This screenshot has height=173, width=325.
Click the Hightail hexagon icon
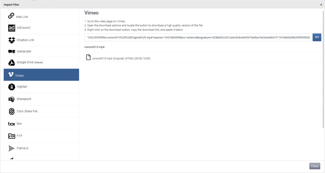click(12, 87)
